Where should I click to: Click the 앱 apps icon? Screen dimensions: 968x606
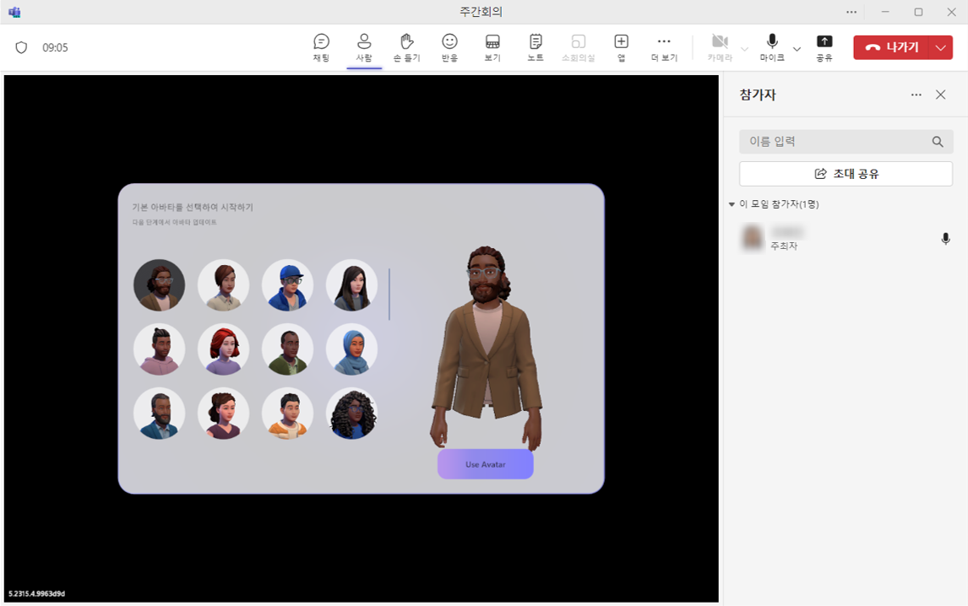(x=621, y=47)
